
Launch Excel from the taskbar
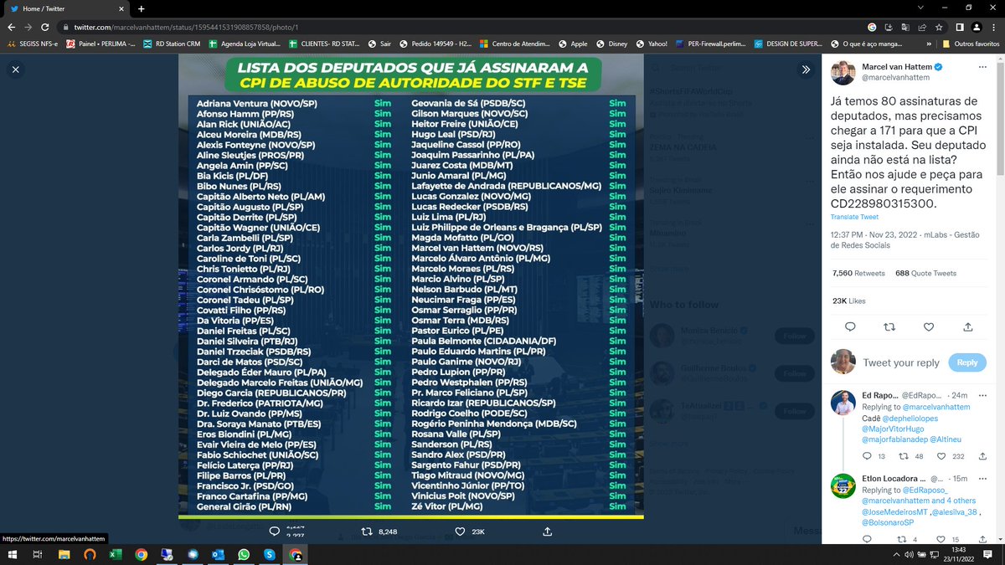click(114, 554)
